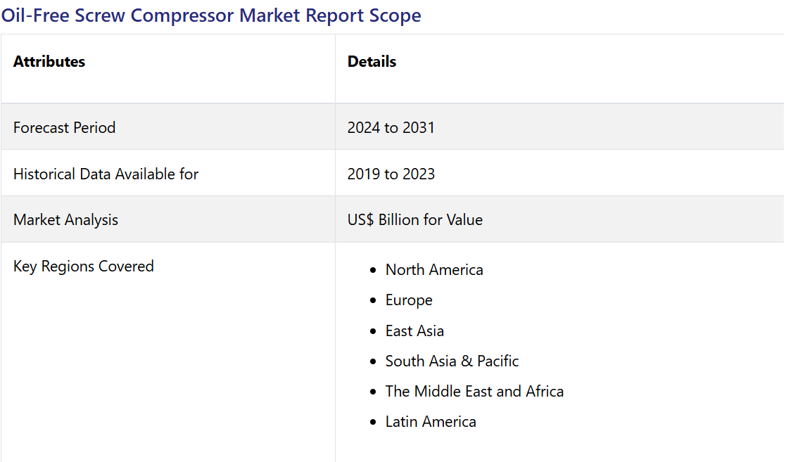Click the Oil-Free Screw Compressor Market Report Scope heading
Screen dimensions: 786x462
211,15
